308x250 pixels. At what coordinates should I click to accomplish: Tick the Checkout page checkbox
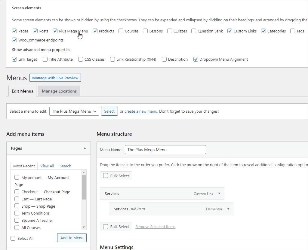click(17, 192)
